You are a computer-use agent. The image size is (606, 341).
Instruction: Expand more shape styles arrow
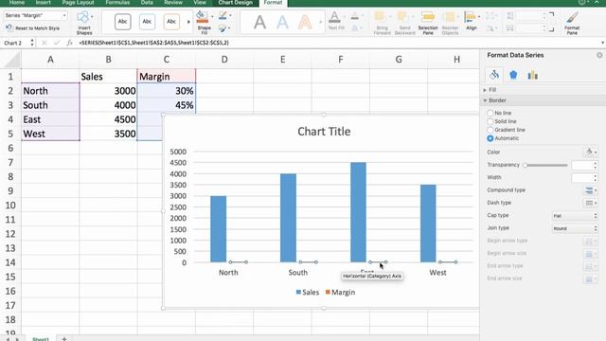pyautogui.click(x=188, y=22)
